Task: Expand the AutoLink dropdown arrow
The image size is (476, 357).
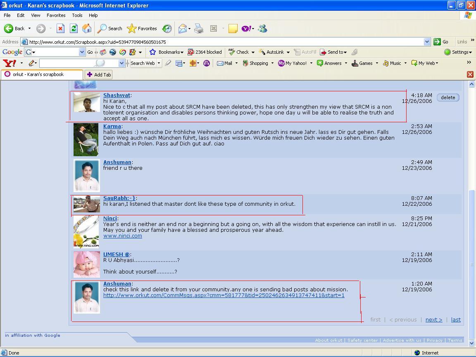Action: click(288, 52)
